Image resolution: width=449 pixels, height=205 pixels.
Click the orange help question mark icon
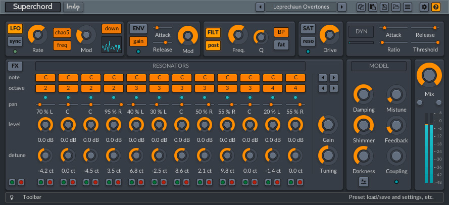point(436,7)
